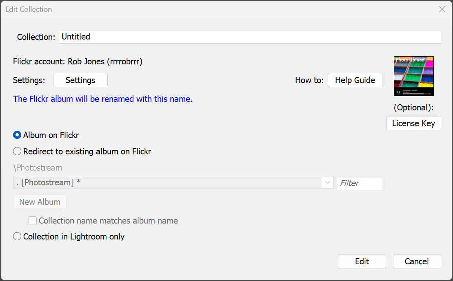This screenshot has height=281, width=453.
Task: Cancel the Edit Collection dialog
Action: (417, 261)
